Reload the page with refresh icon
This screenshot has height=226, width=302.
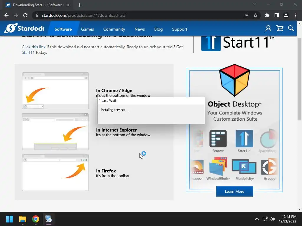pos(25,15)
